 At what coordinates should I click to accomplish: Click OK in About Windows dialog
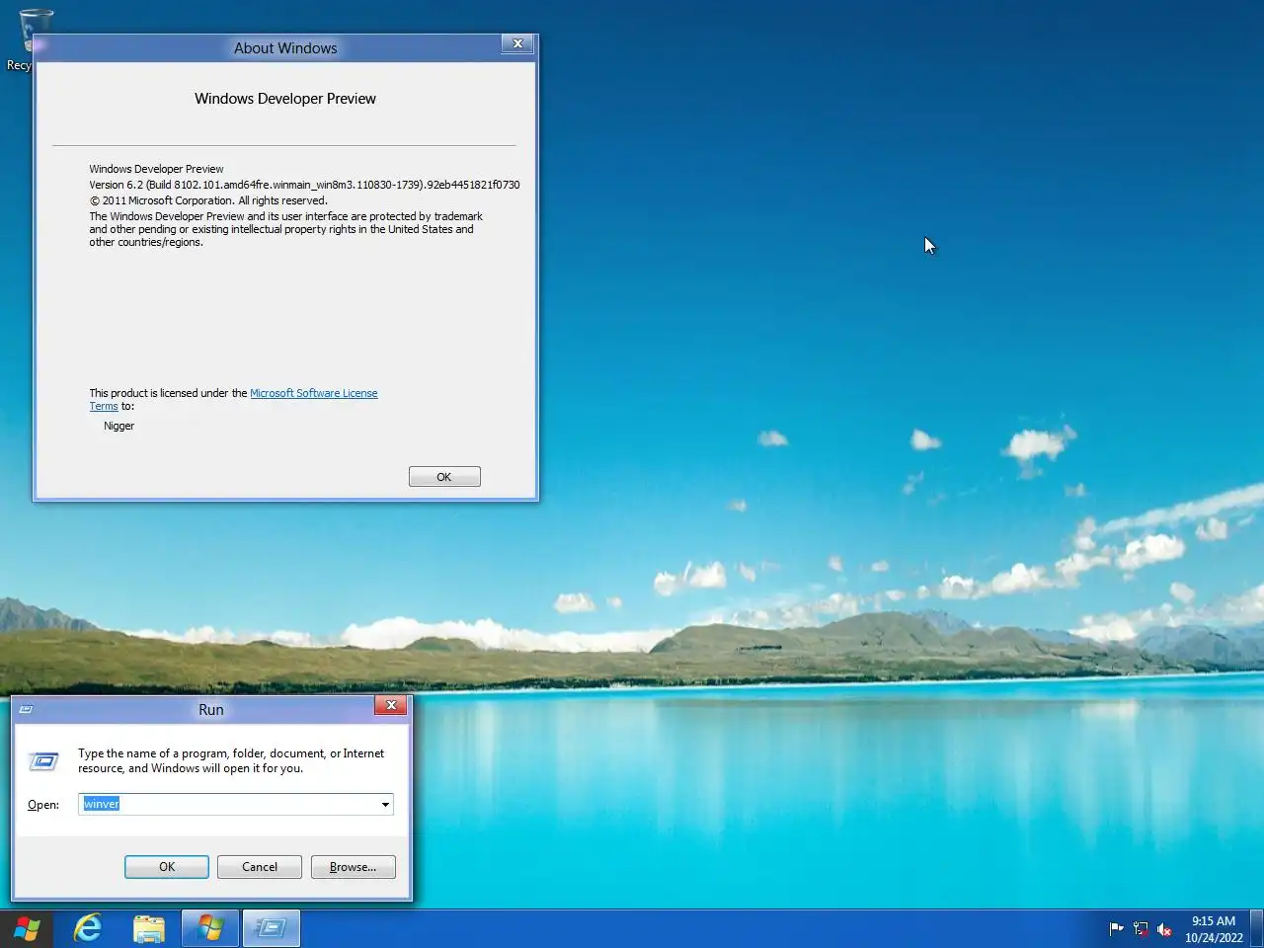444,477
